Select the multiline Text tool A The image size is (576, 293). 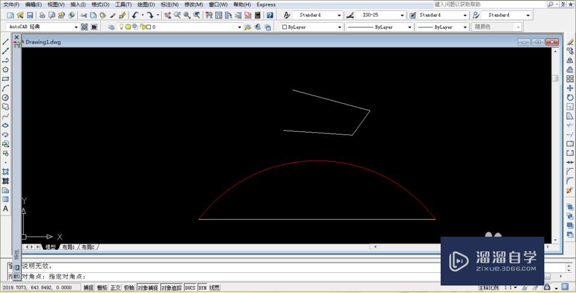[5, 209]
